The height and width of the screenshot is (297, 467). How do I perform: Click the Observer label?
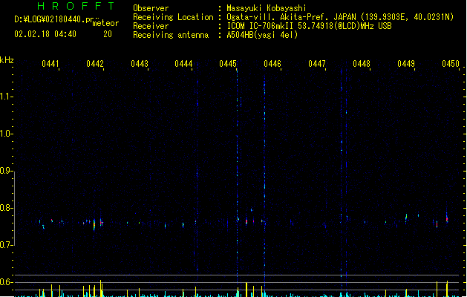(x=151, y=8)
